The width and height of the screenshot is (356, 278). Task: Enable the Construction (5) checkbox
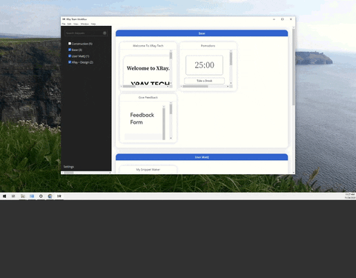point(70,44)
